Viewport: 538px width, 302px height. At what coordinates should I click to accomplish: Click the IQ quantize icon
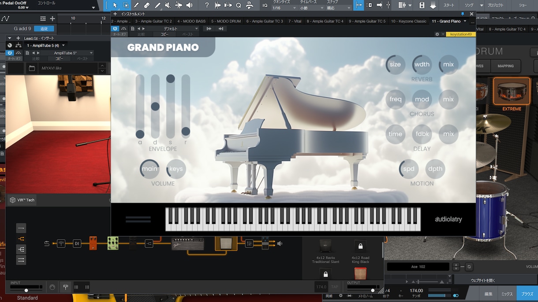pyautogui.click(x=265, y=5)
